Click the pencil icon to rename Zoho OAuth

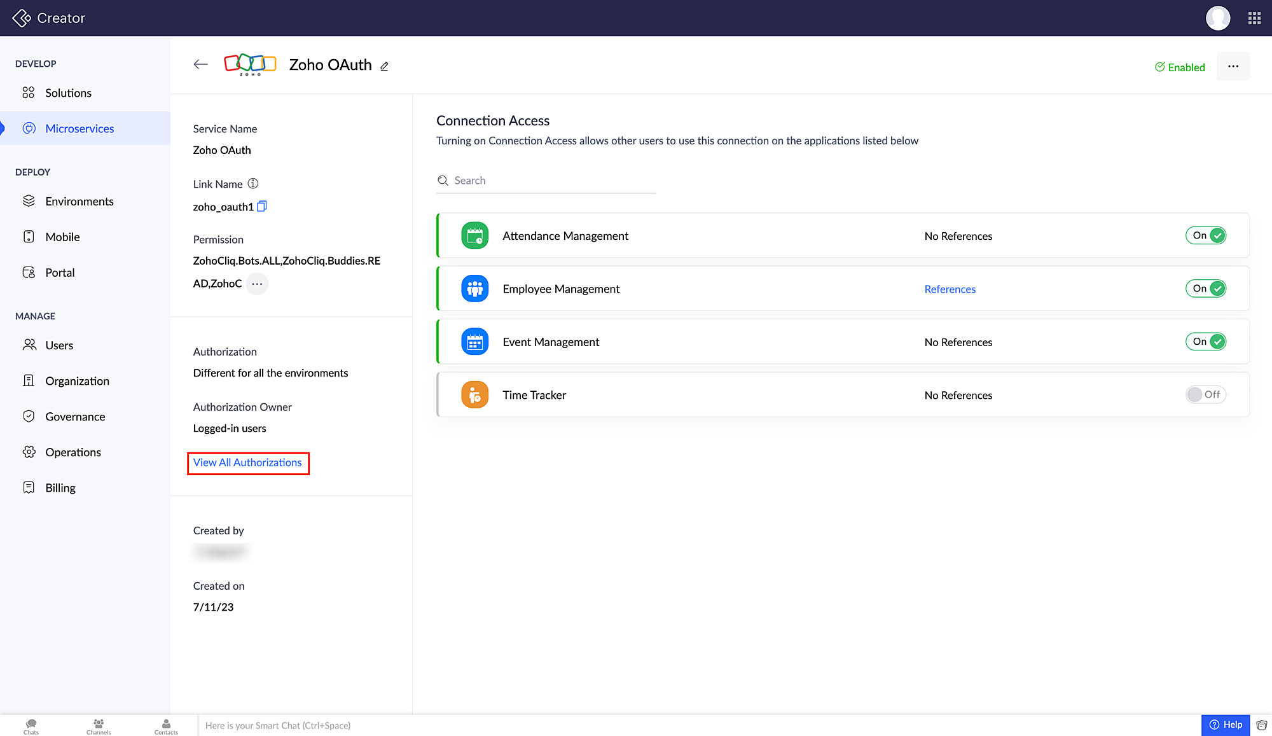pos(384,66)
